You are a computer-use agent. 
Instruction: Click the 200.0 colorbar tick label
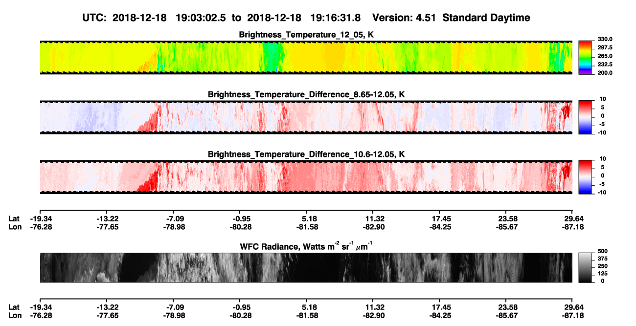pyautogui.click(x=605, y=72)
